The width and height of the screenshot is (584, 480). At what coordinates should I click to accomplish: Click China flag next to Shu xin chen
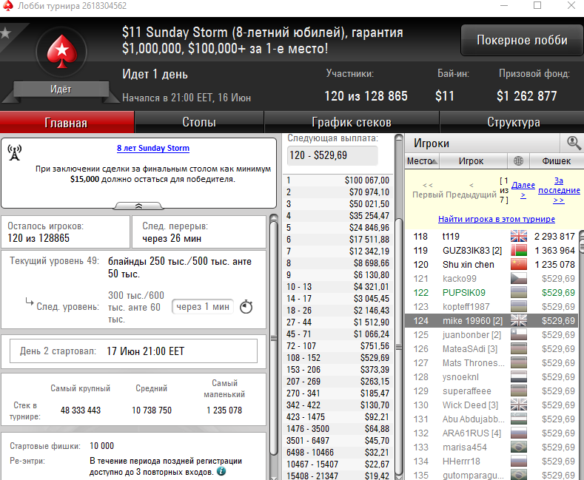coord(518,265)
